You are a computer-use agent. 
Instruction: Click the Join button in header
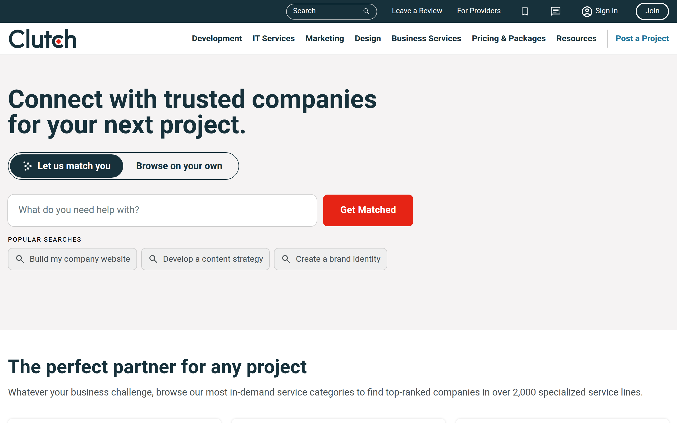point(652,11)
